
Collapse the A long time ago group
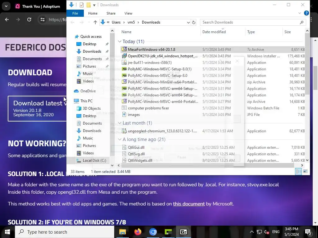[x=120, y=139]
